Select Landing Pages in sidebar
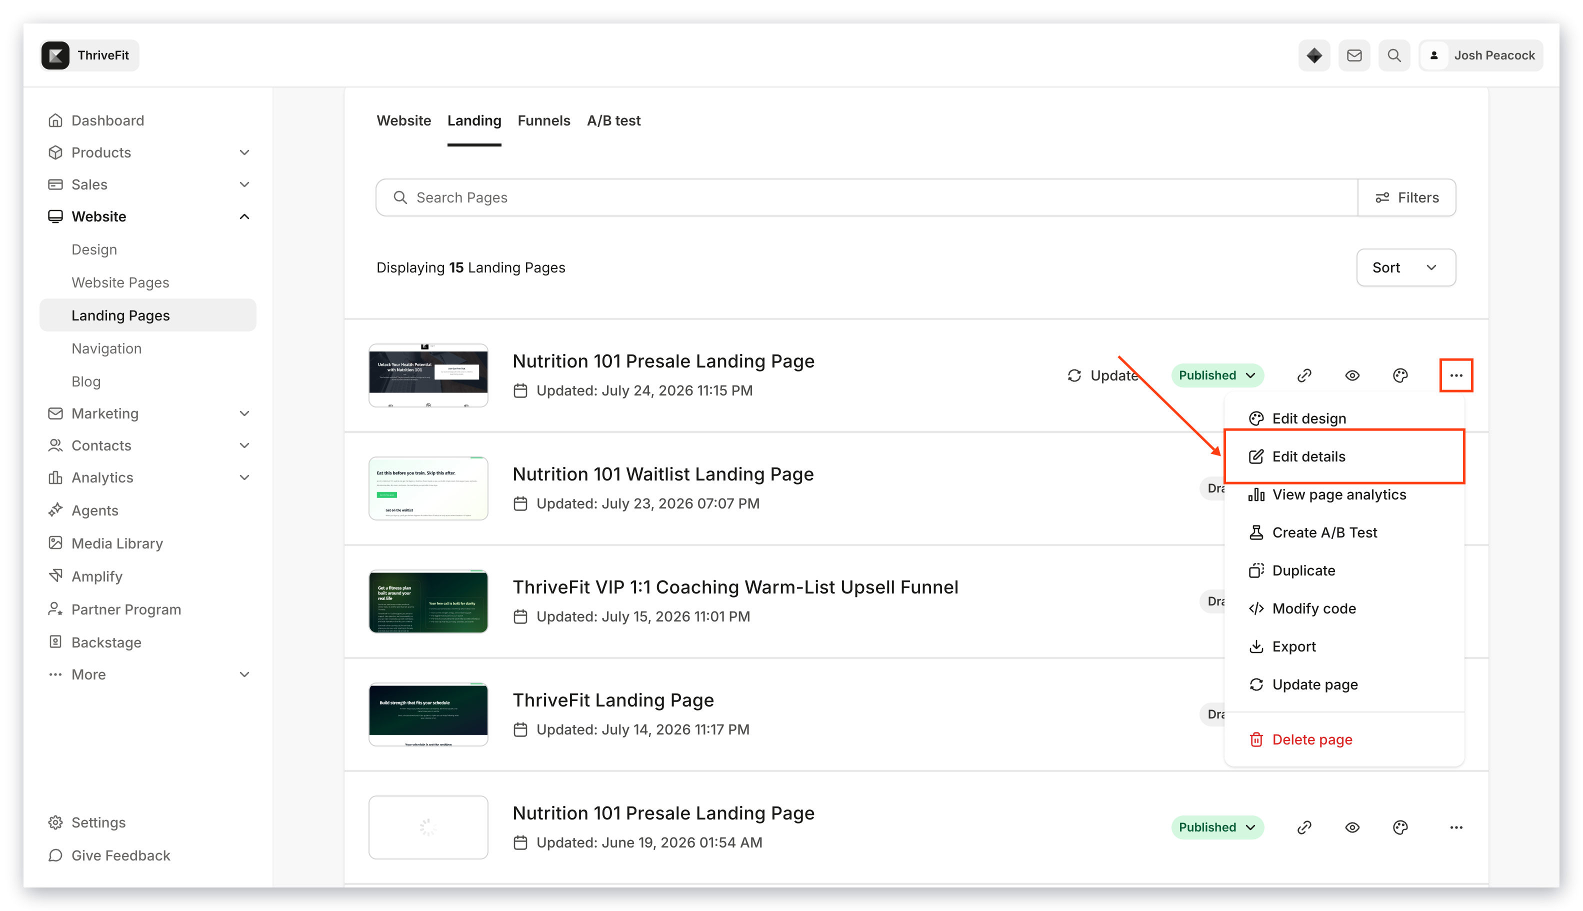This screenshot has width=1583, height=911. coord(147,314)
